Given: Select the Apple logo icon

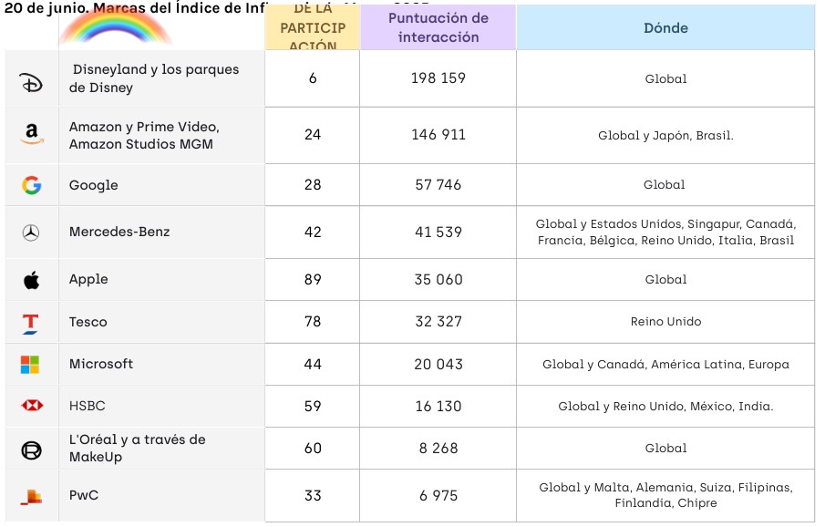Looking at the screenshot, I should pyautogui.click(x=31, y=280).
